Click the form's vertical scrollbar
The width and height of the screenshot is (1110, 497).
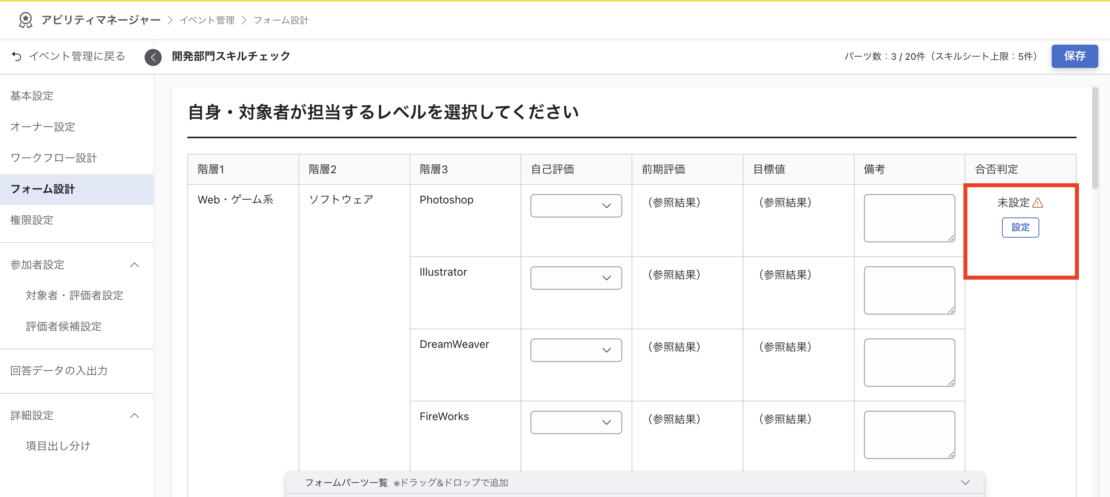coord(1094,138)
